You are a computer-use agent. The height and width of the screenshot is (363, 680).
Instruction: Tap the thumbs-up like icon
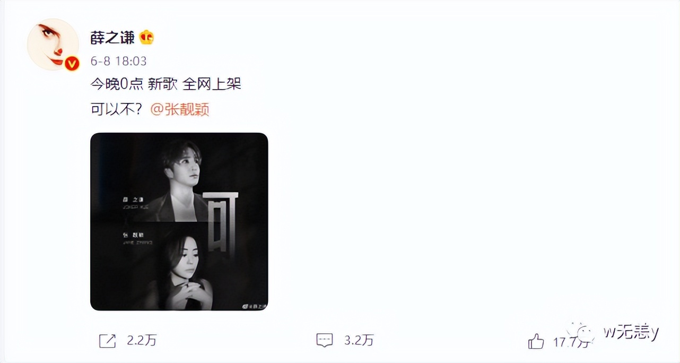click(536, 341)
